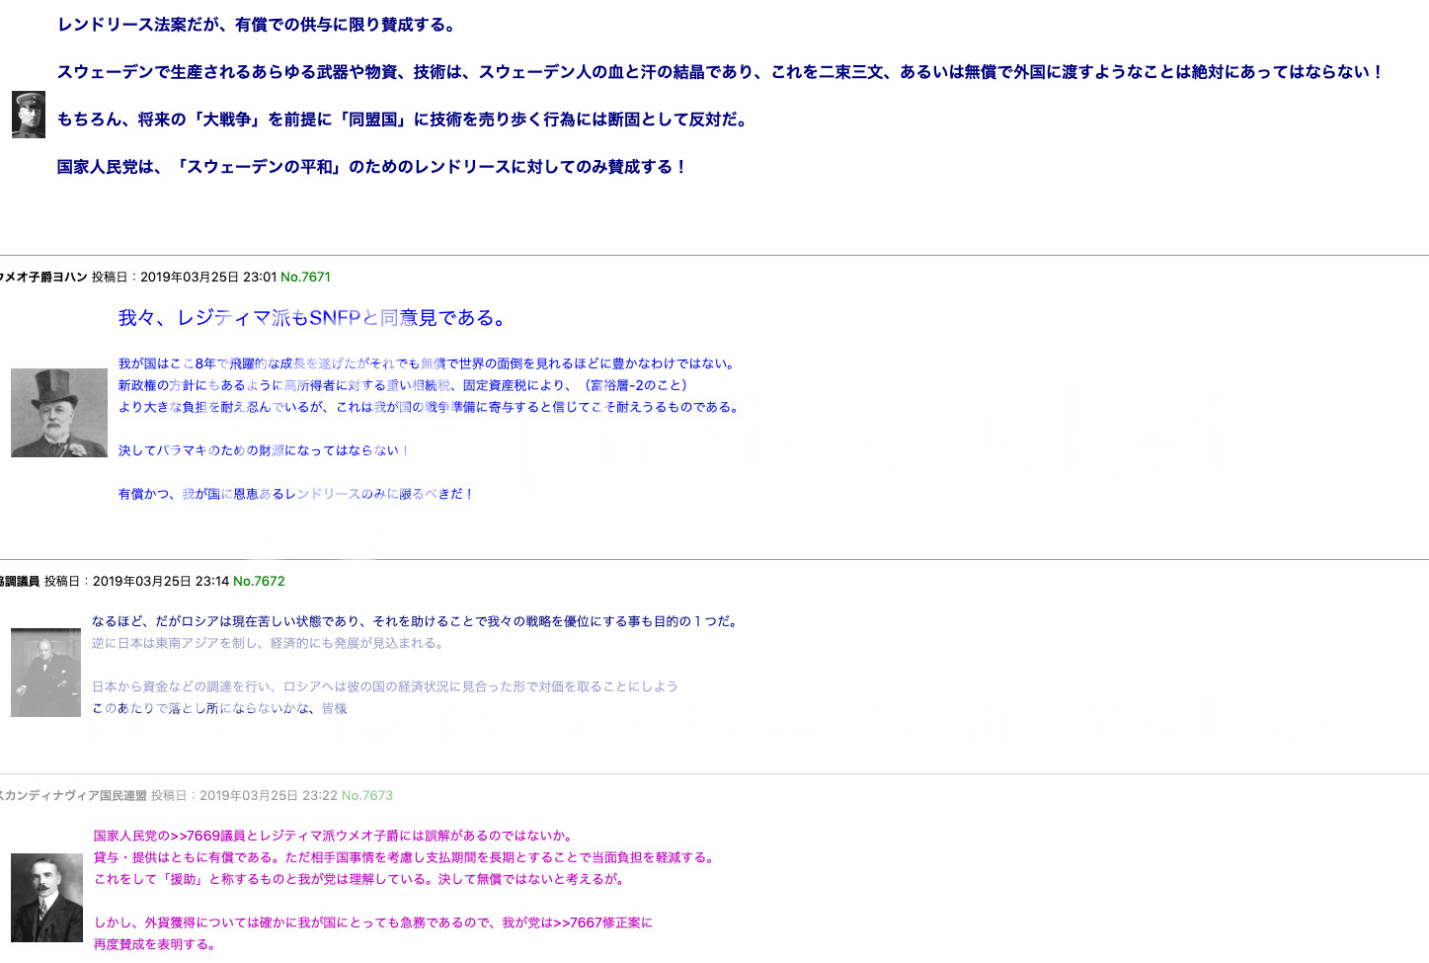Select poster name ウメオ子爵ヨハン

[x=42, y=278]
